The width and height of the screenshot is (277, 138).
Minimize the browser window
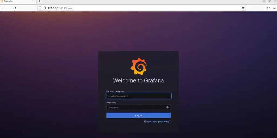pos(264,1)
